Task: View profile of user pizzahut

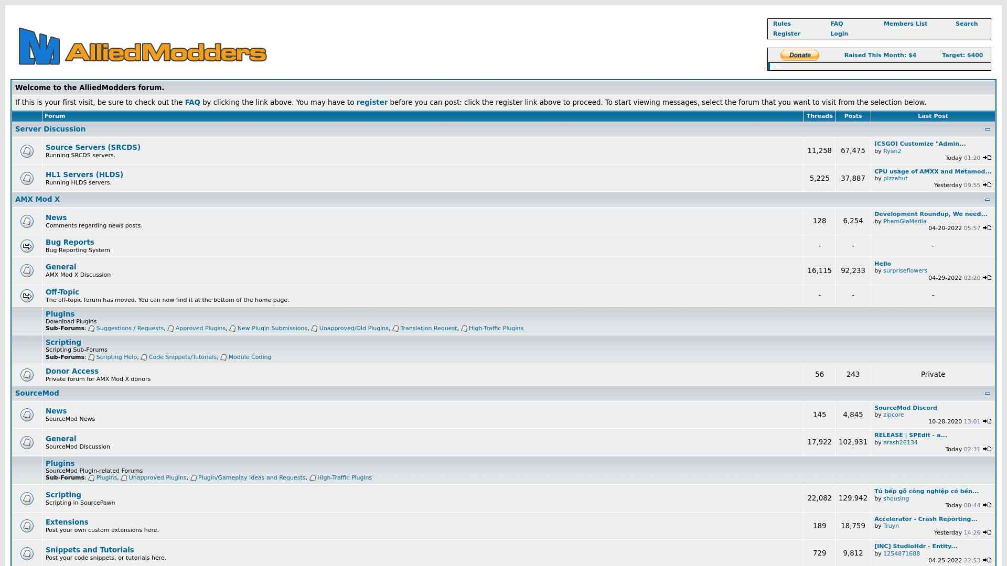Action: pos(895,178)
